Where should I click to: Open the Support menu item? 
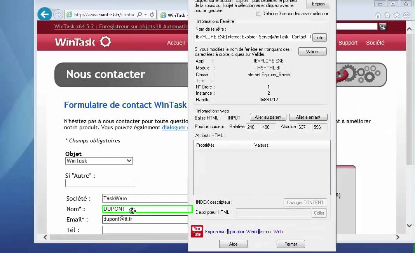pyautogui.click(x=348, y=43)
